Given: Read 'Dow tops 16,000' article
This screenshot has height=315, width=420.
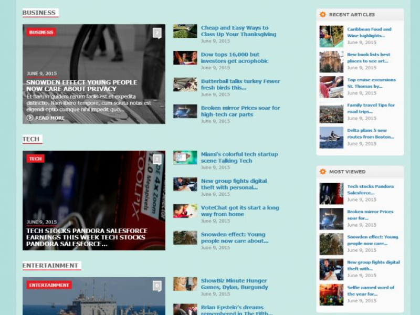Looking at the screenshot, I should point(234,58).
